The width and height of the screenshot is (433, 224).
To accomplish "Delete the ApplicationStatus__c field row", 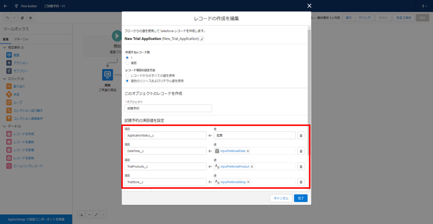I will [301, 135].
